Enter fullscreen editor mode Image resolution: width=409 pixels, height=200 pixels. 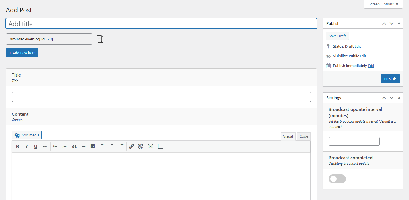(x=151, y=146)
